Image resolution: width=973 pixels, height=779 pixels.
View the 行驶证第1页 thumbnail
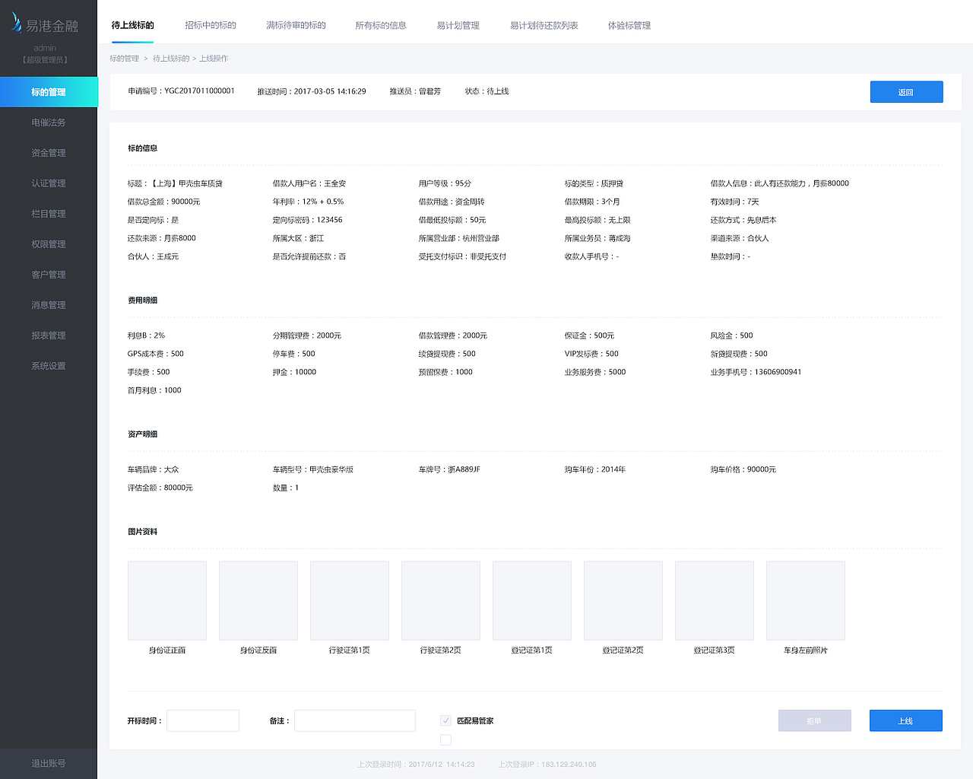[x=350, y=600]
